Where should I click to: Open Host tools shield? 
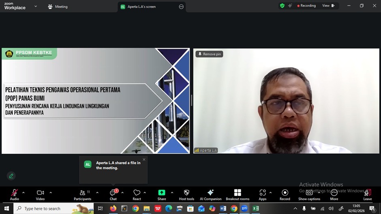(186, 194)
